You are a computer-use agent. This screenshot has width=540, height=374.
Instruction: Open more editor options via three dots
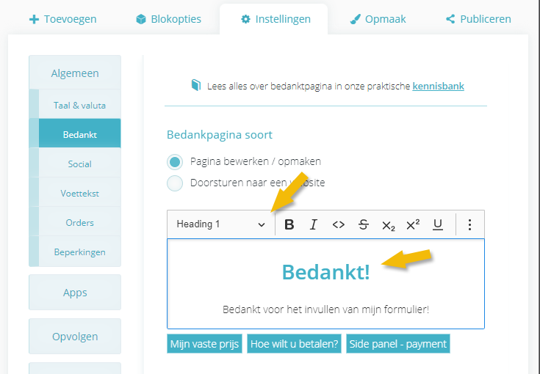(x=469, y=224)
